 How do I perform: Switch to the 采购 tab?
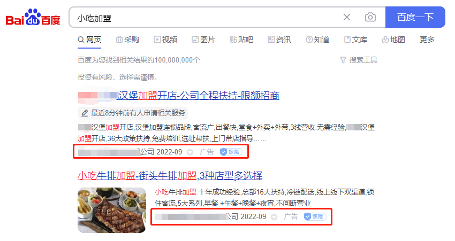127,40
